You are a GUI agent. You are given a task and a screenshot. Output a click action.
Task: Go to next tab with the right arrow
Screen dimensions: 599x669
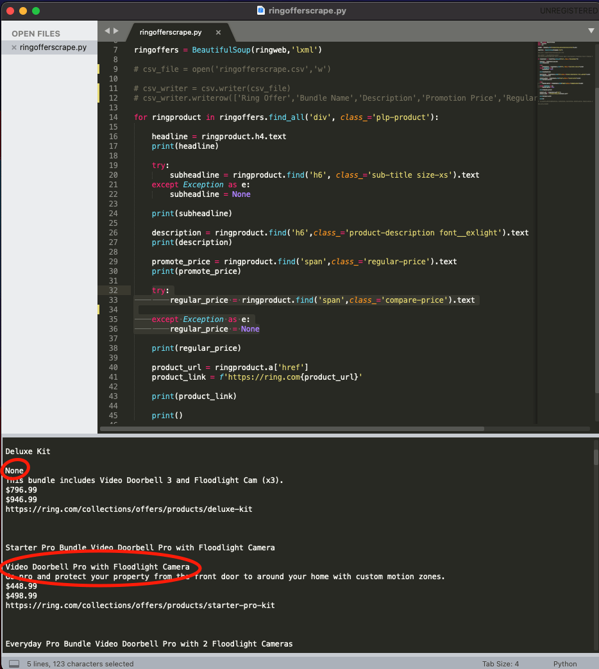click(x=116, y=31)
